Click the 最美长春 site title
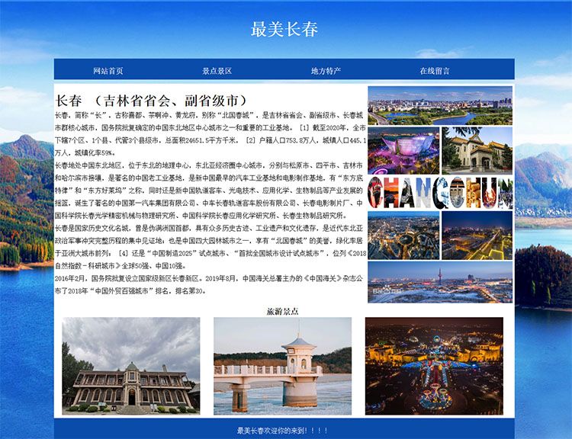 pos(284,30)
